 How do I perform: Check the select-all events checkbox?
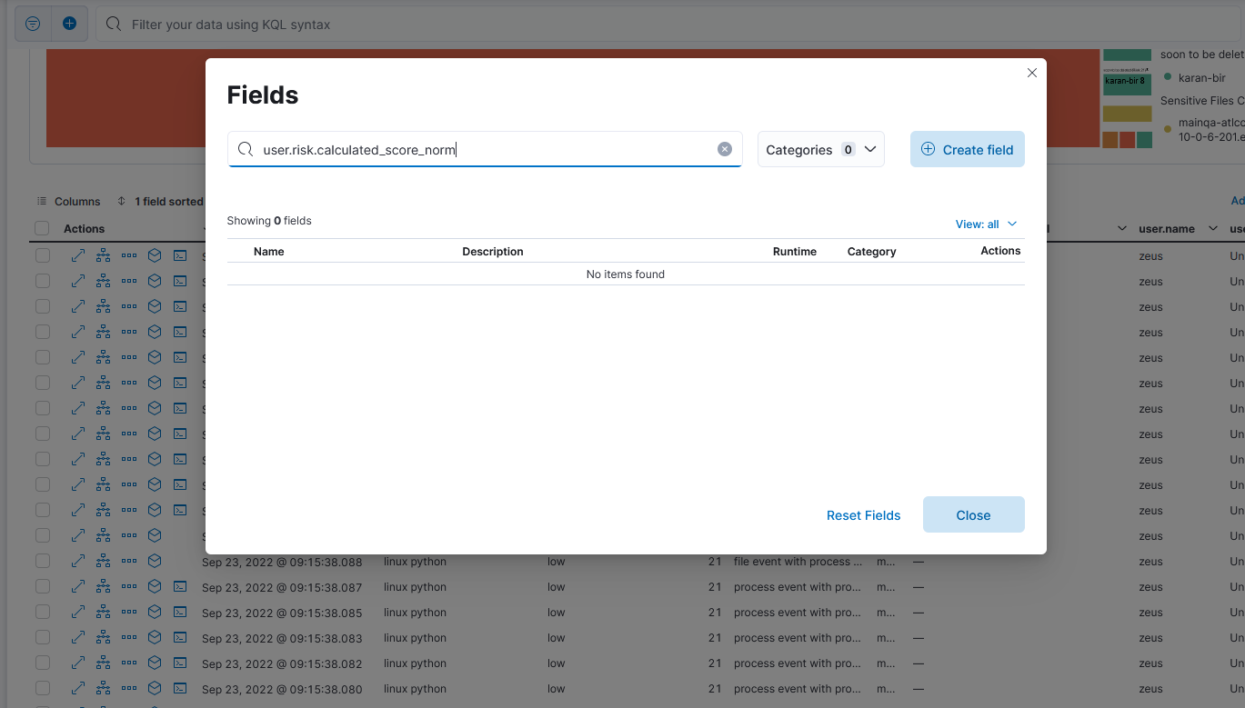(x=42, y=228)
